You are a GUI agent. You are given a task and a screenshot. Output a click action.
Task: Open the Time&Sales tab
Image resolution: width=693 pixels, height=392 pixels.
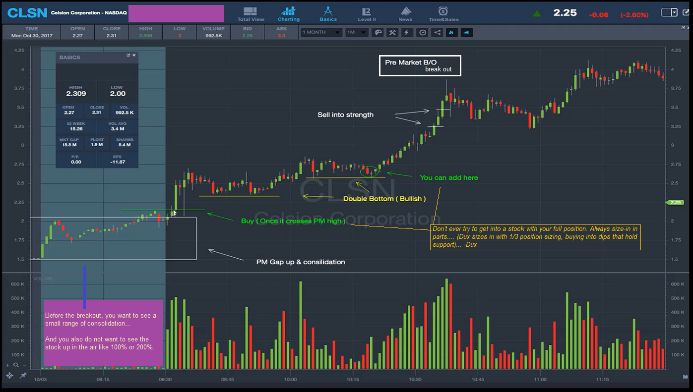443,14
